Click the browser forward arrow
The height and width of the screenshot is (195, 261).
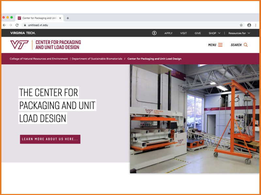pos(10,25)
